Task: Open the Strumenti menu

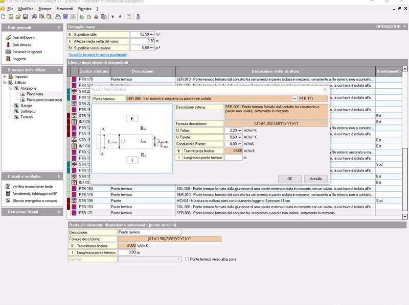Action: coord(64,9)
